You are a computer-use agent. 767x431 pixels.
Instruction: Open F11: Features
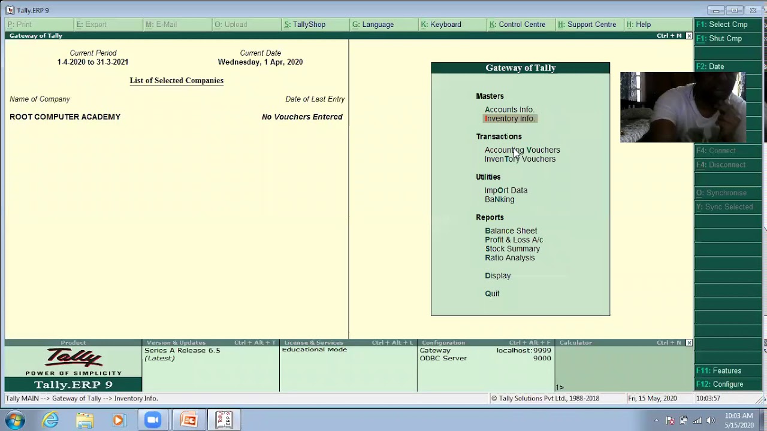tap(727, 371)
